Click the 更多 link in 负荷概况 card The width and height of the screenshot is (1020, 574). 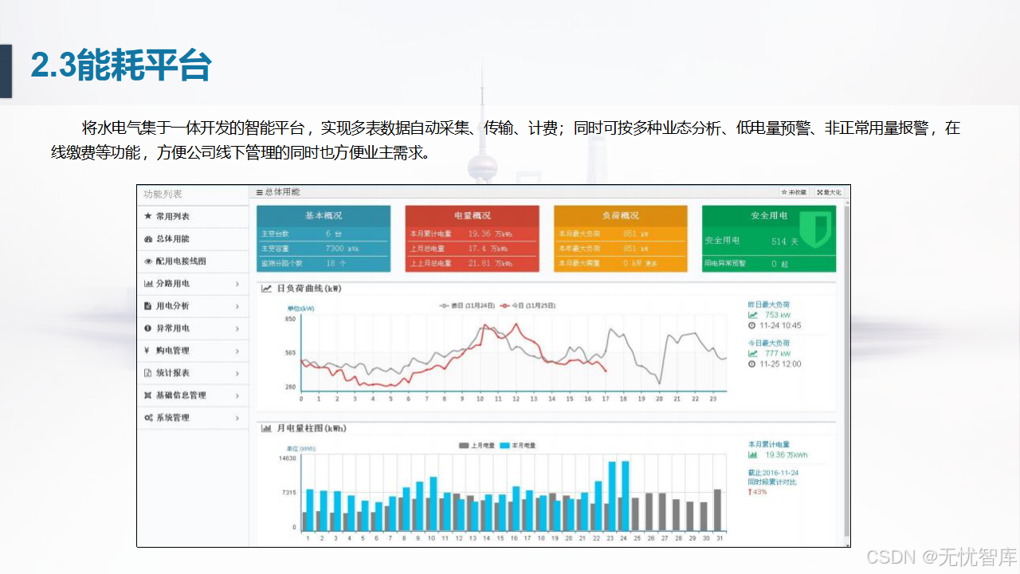click(x=651, y=263)
